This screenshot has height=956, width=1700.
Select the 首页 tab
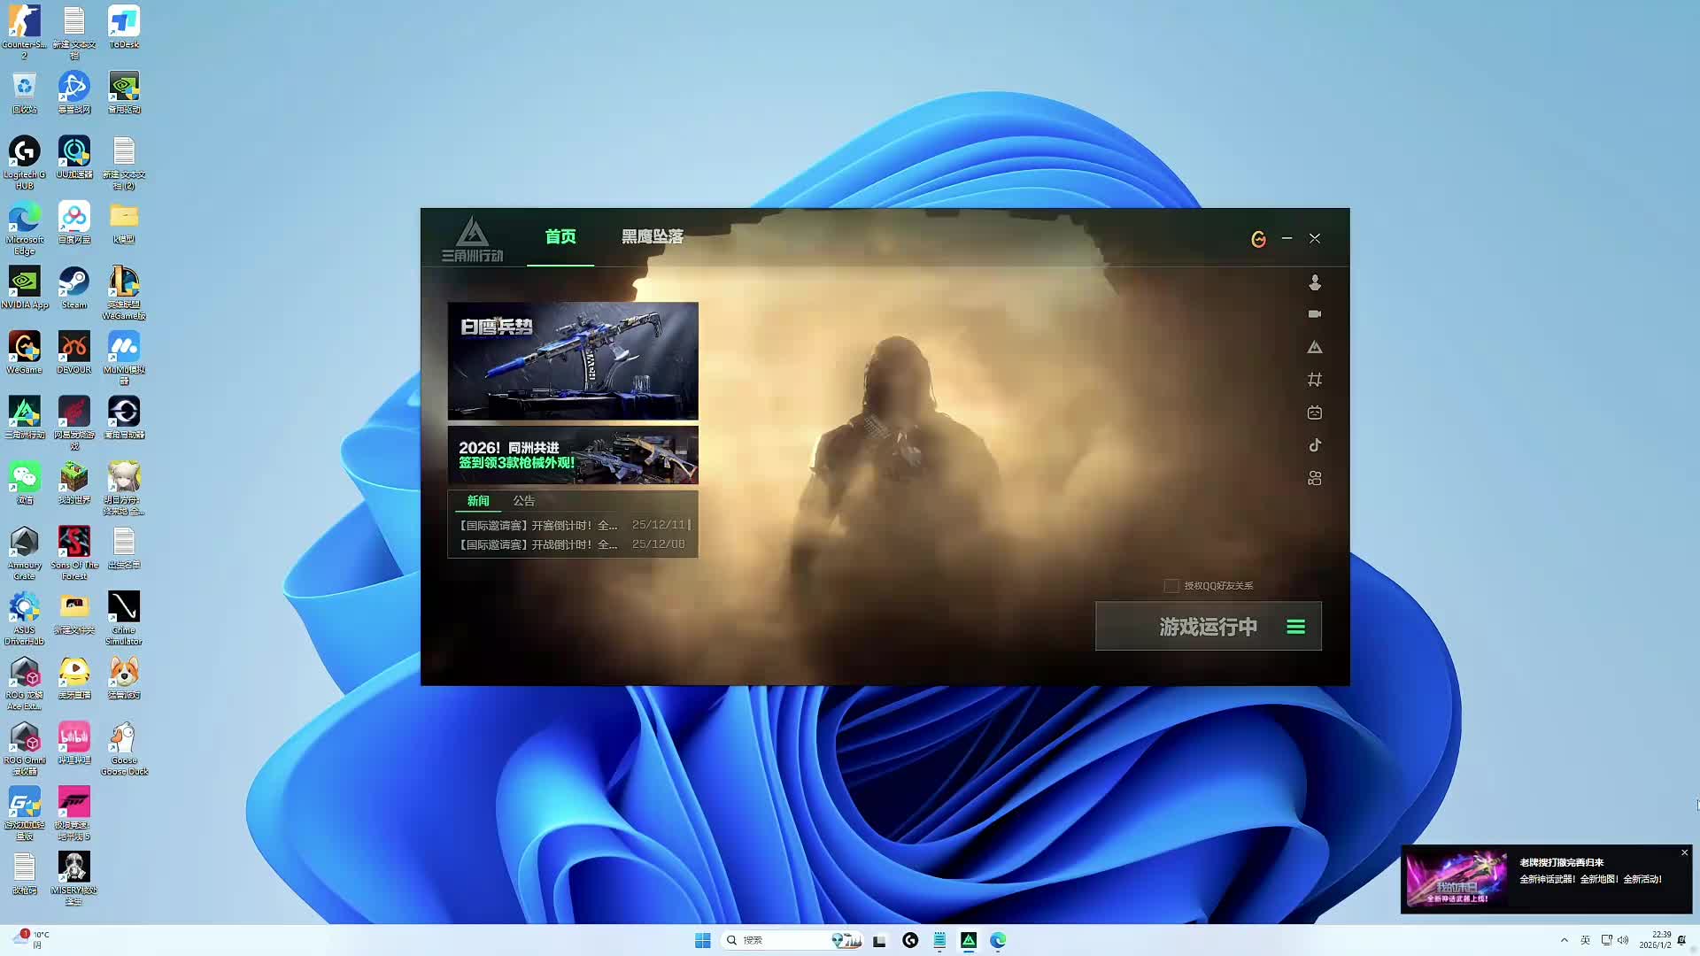coord(560,236)
